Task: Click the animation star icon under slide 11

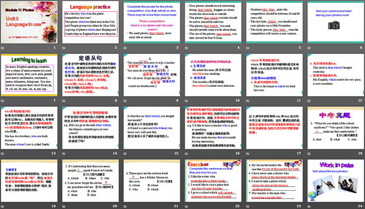Action: click(x=248, y=101)
